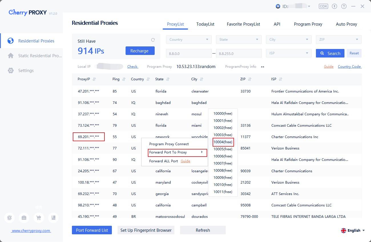This screenshot has height=242, width=371.
Task: Click the CDK redeem icon
Action: point(323,6)
